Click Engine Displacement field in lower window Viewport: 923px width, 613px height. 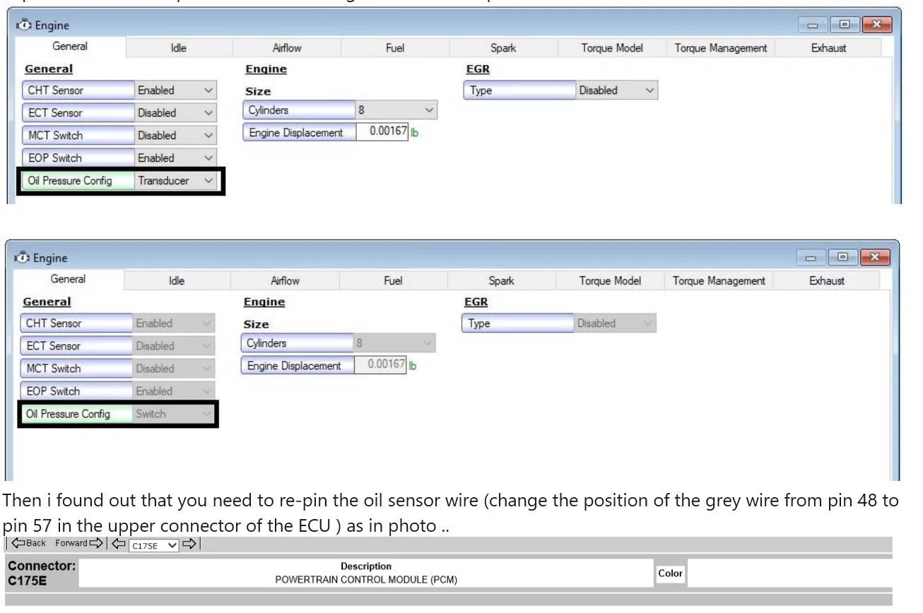[x=380, y=365]
